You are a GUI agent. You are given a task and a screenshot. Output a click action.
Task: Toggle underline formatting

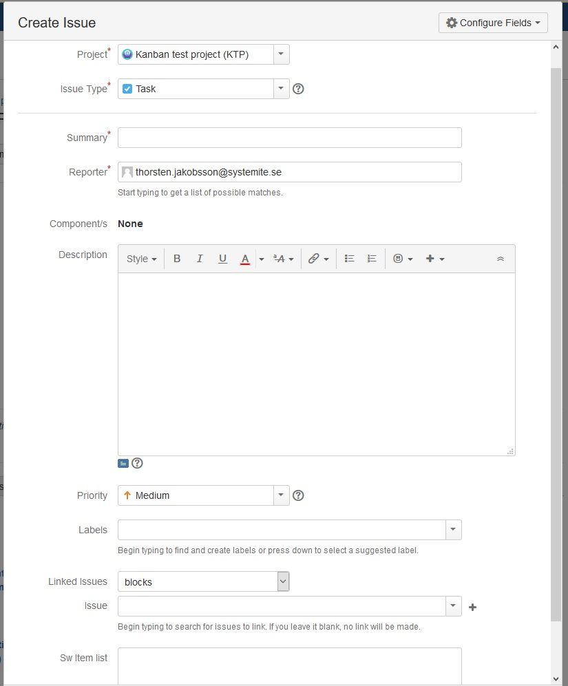coord(222,259)
